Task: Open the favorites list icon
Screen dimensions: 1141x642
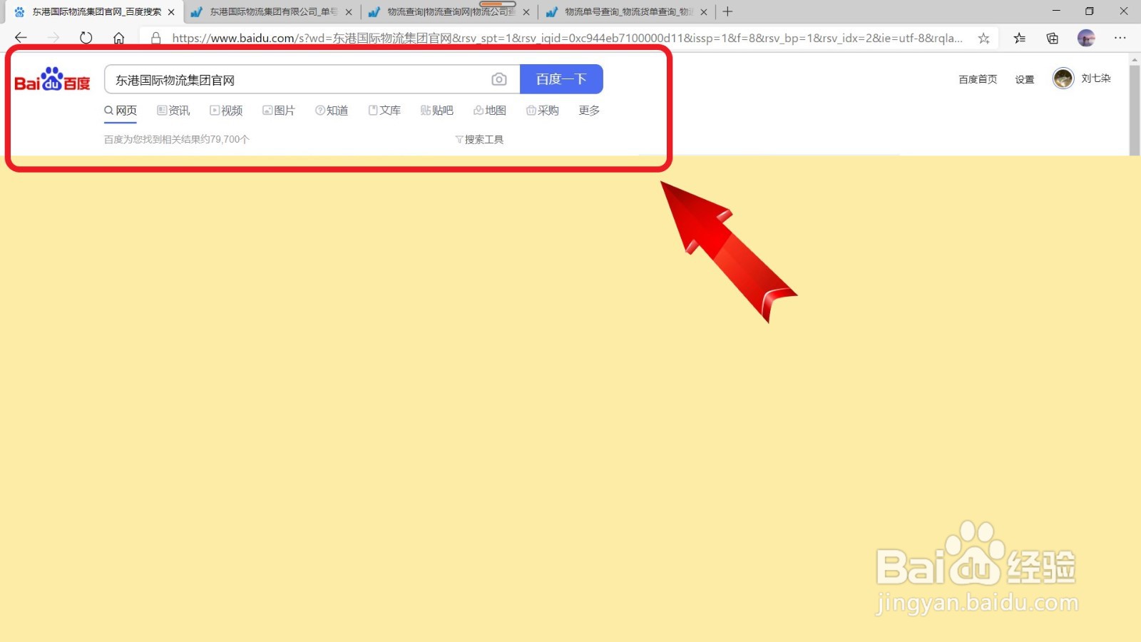Action: point(1020,38)
